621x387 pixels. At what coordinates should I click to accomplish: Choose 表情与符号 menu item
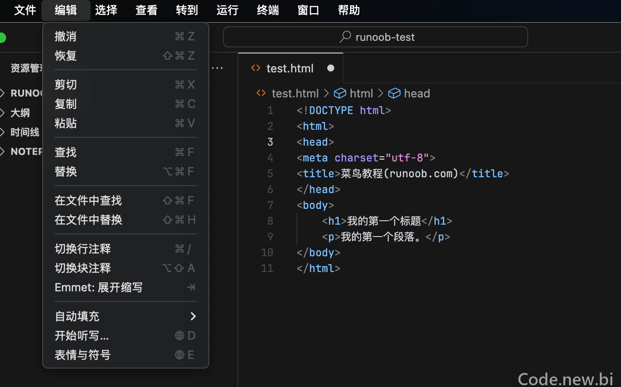click(x=125, y=355)
